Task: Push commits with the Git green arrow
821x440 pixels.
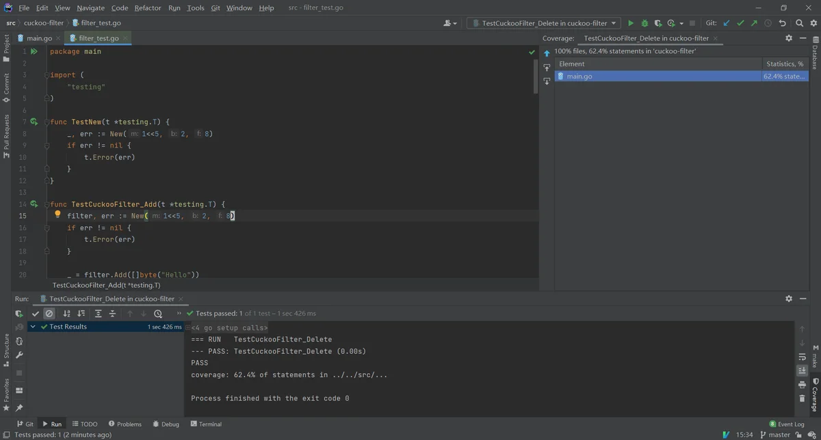Action: click(x=754, y=23)
